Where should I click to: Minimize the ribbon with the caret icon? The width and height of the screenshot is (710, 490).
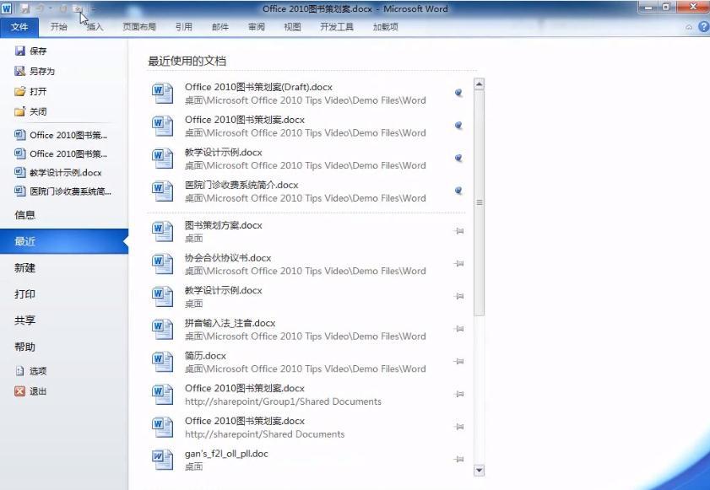[x=689, y=27]
